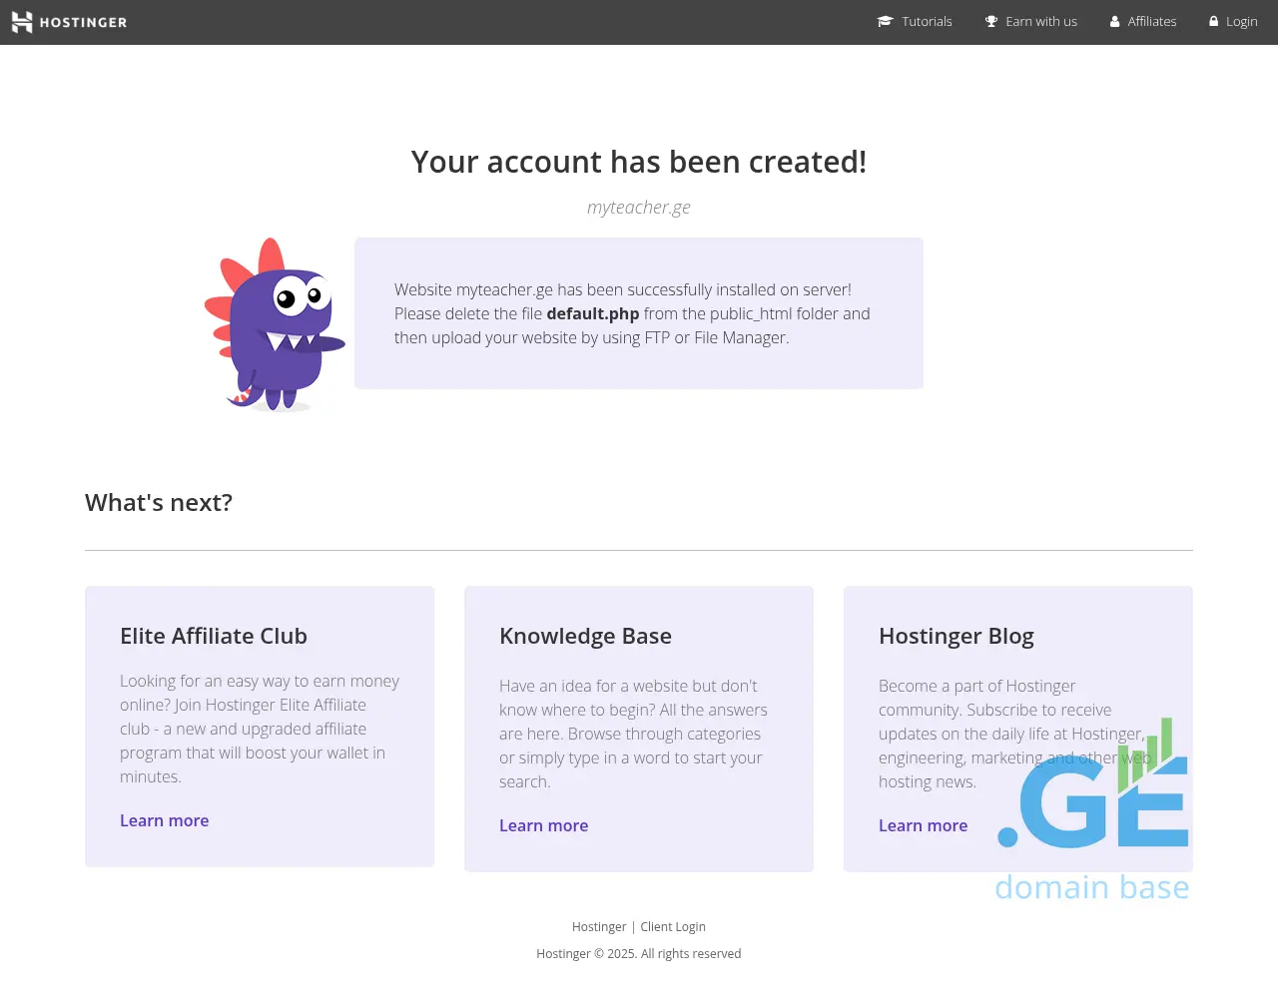Learn more about the Knowledge Base
The height and width of the screenshot is (1008, 1278).
pyautogui.click(x=544, y=825)
